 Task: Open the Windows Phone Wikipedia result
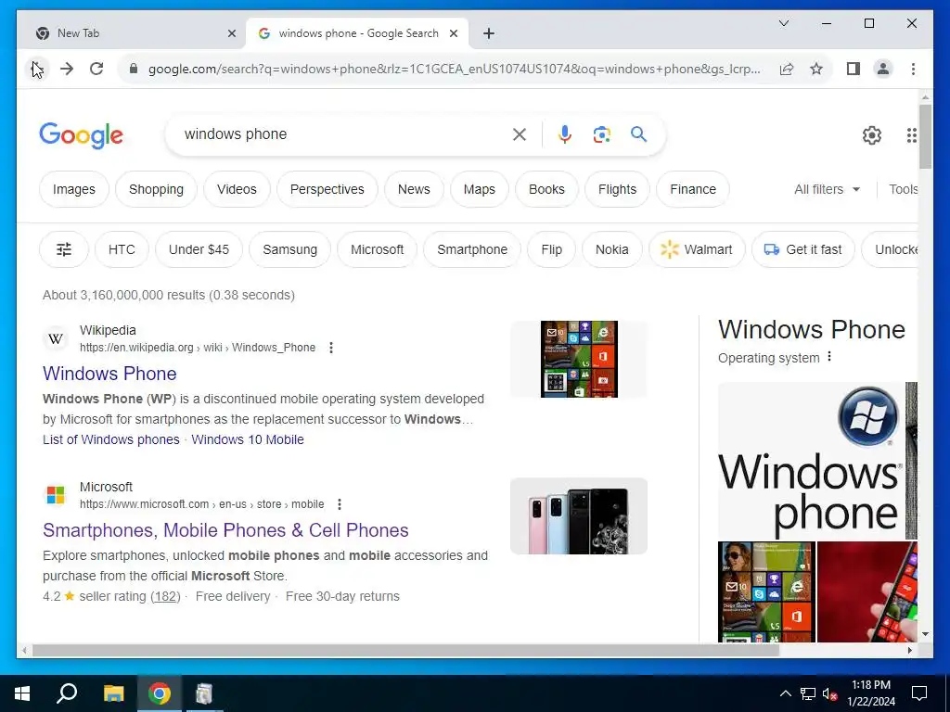tap(109, 374)
